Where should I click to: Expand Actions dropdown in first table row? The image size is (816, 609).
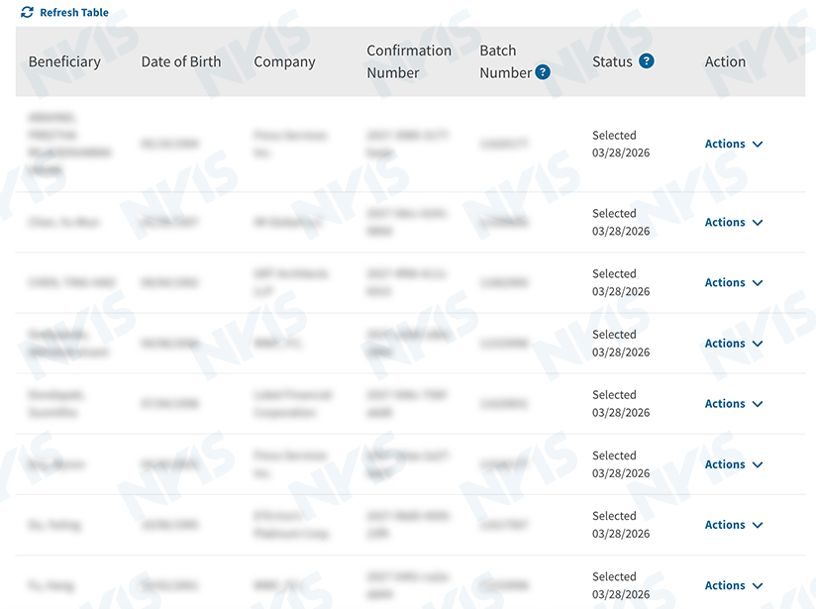click(x=734, y=144)
